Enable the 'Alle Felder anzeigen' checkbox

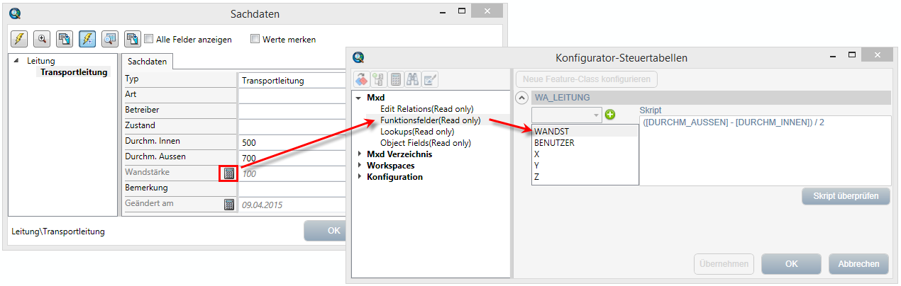(x=149, y=39)
